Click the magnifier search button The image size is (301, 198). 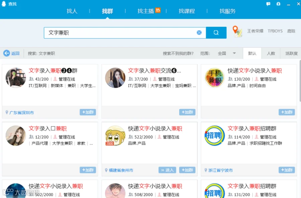216,33
